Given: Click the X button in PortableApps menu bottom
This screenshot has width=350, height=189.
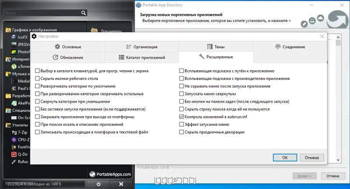Looking at the screenshot, I should 121,184.
